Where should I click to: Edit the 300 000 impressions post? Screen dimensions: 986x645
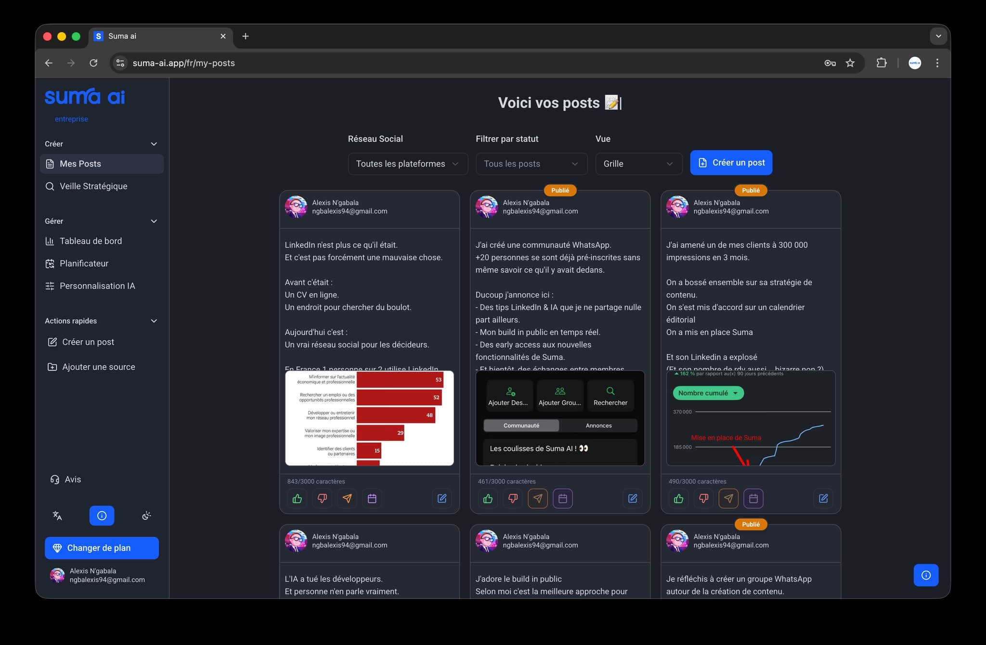(823, 499)
